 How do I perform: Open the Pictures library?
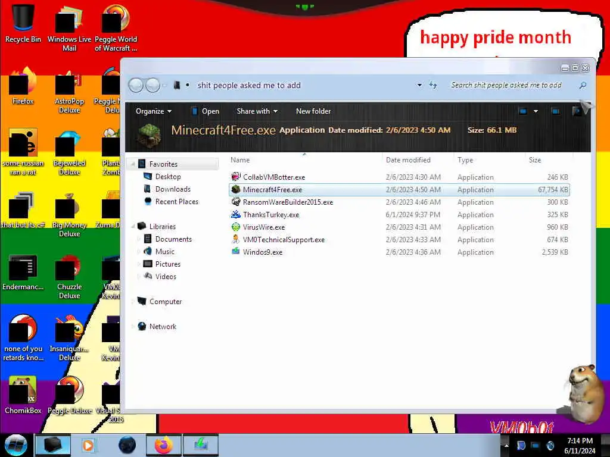162,264
